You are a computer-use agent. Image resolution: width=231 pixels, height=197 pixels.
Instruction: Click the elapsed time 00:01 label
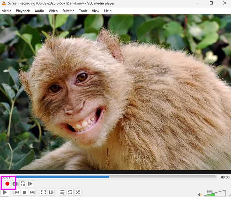(6, 177)
